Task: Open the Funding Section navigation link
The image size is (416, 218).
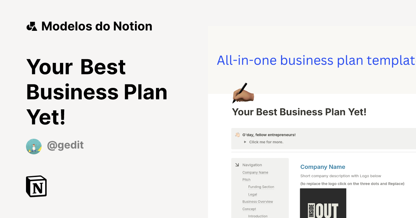Action: coord(261,187)
